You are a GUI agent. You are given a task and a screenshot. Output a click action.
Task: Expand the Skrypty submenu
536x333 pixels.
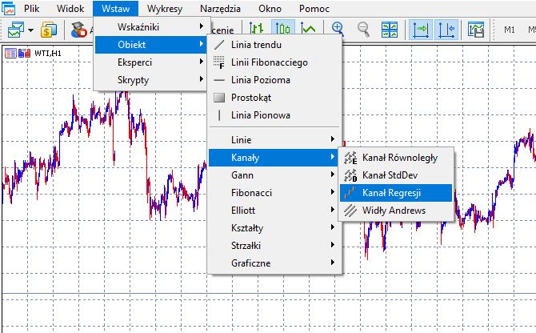(150, 80)
